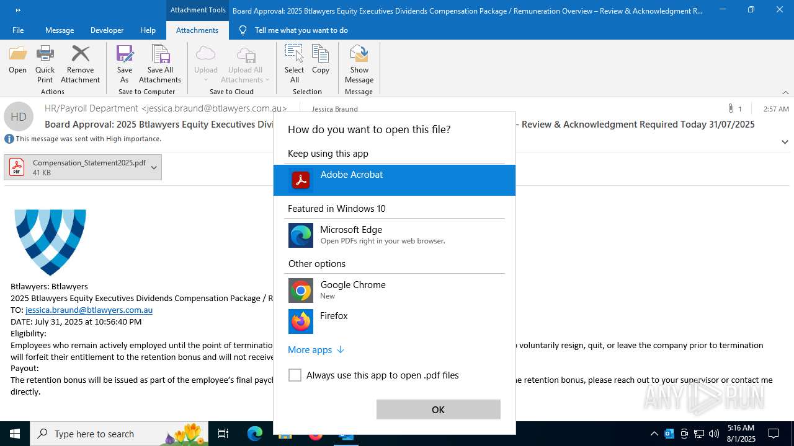Open the notification center icon
The image size is (794, 446).
coord(774,434)
